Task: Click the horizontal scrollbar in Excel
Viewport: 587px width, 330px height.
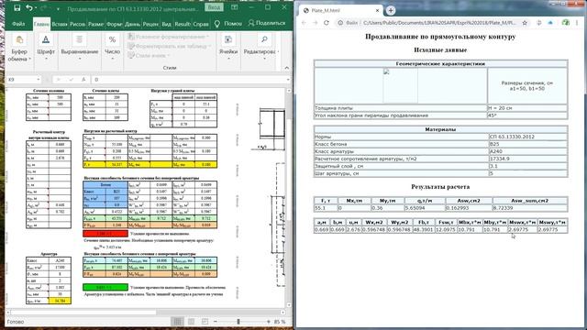Action: pyautogui.click(x=83, y=312)
